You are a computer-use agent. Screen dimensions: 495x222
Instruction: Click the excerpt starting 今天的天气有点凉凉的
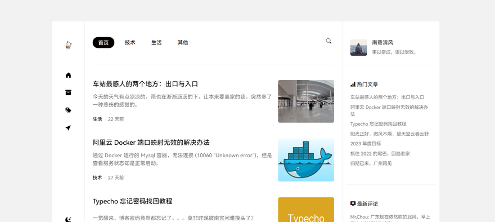pos(182,100)
